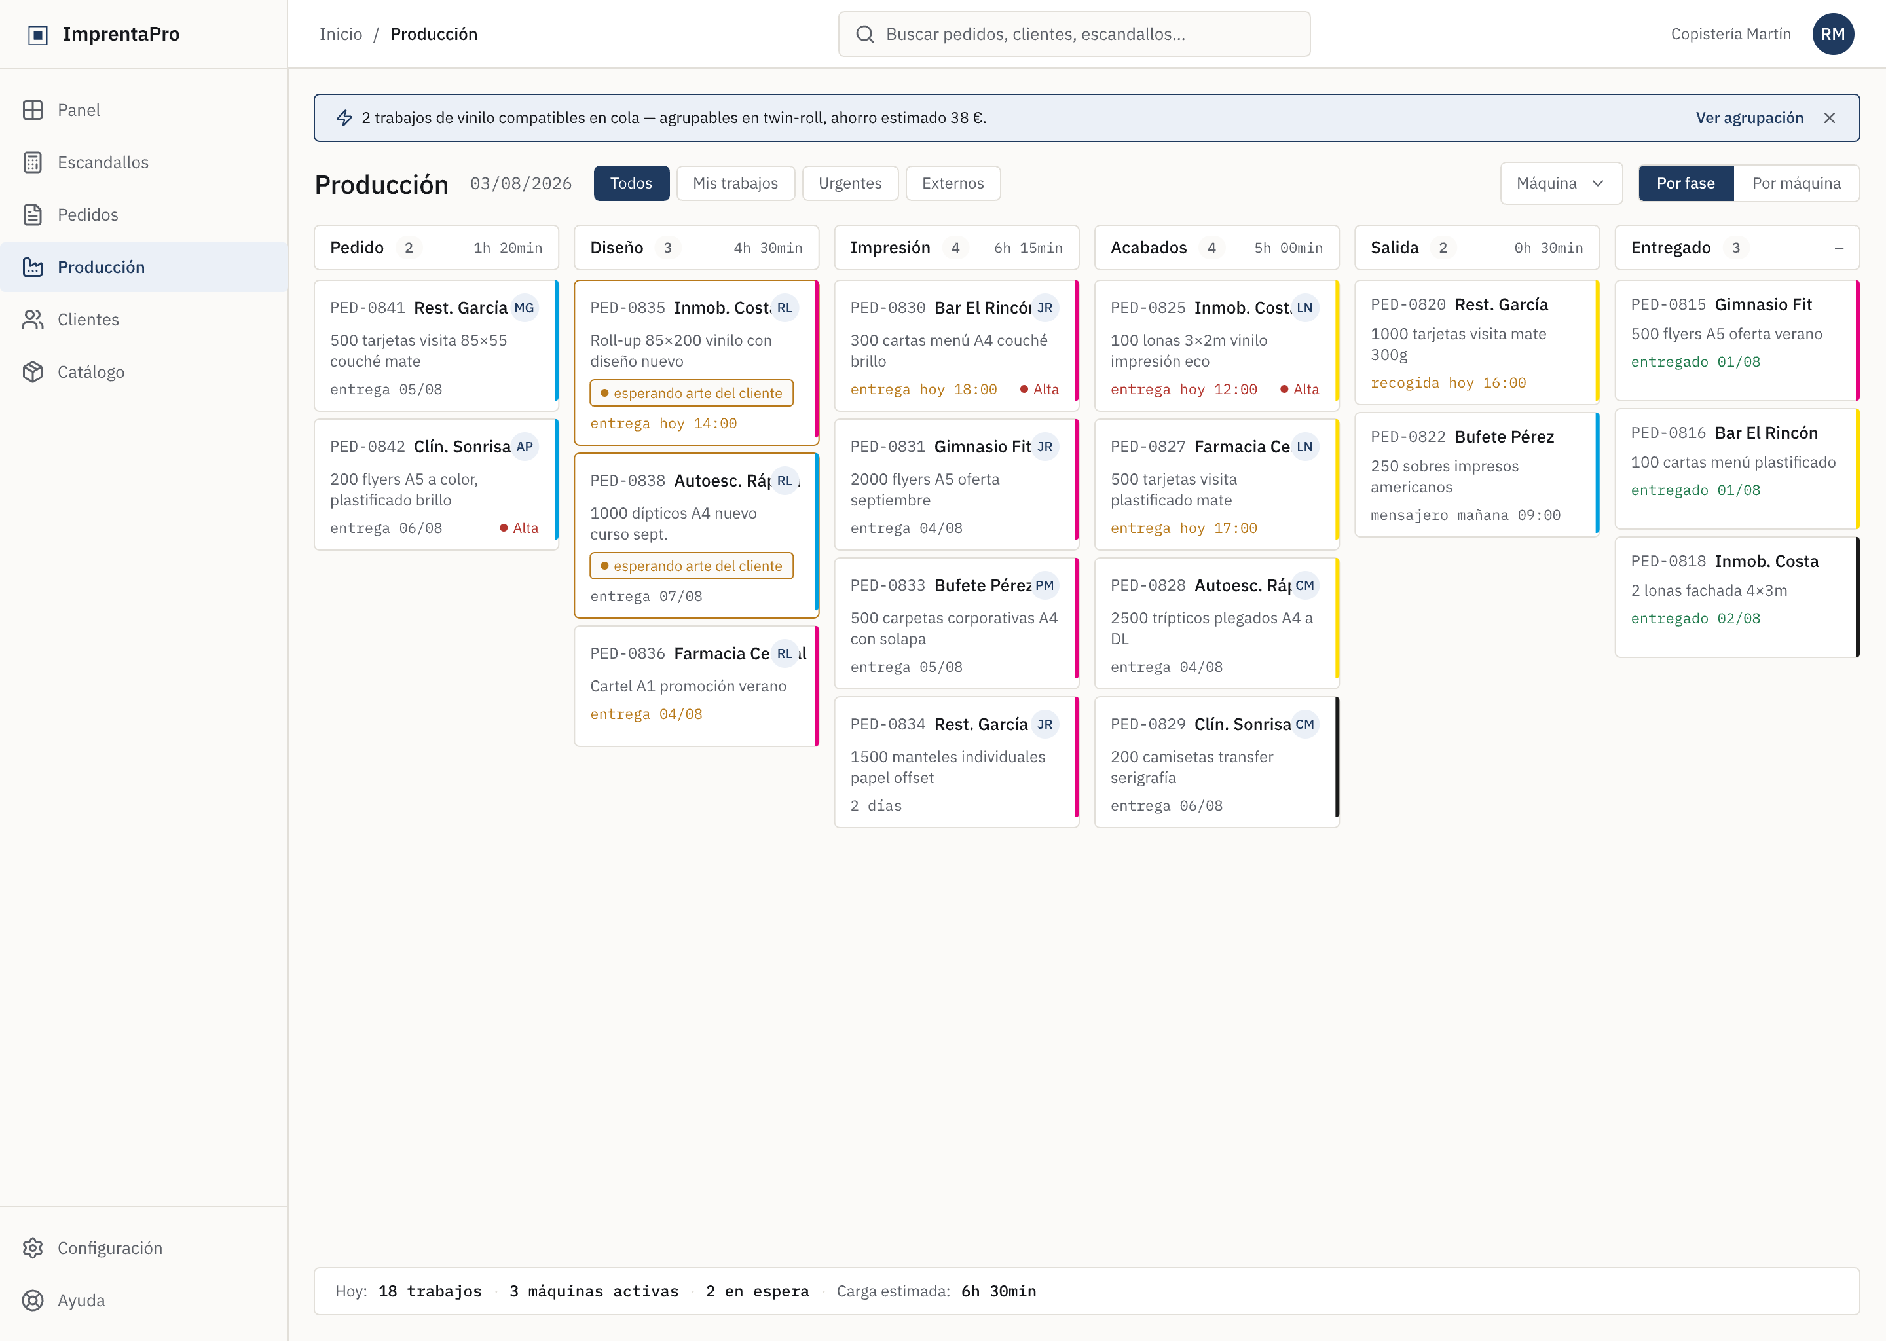Open Catálogo section
This screenshot has height=1341, width=1886.
point(143,373)
